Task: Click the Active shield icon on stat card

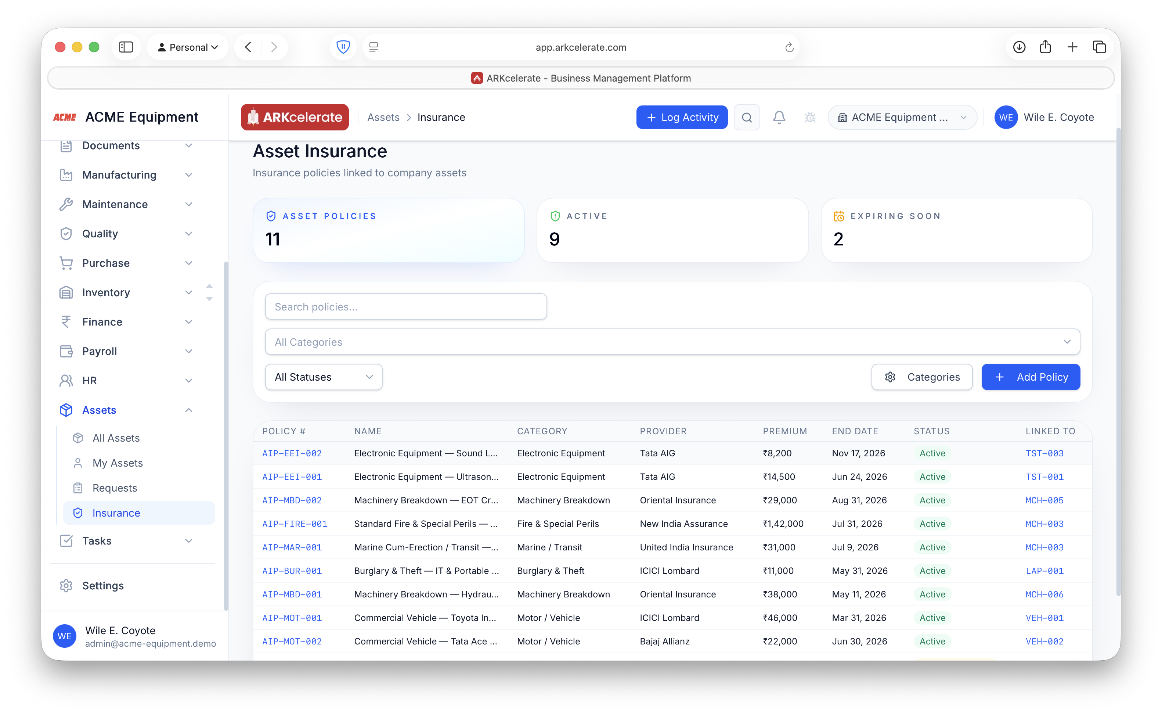Action: click(x=555, y=216)
